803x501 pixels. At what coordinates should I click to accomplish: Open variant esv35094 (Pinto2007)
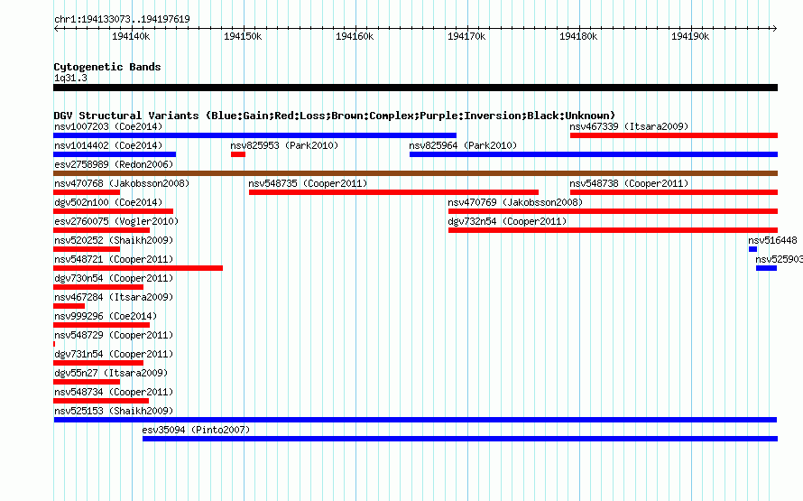click(196, 430)
